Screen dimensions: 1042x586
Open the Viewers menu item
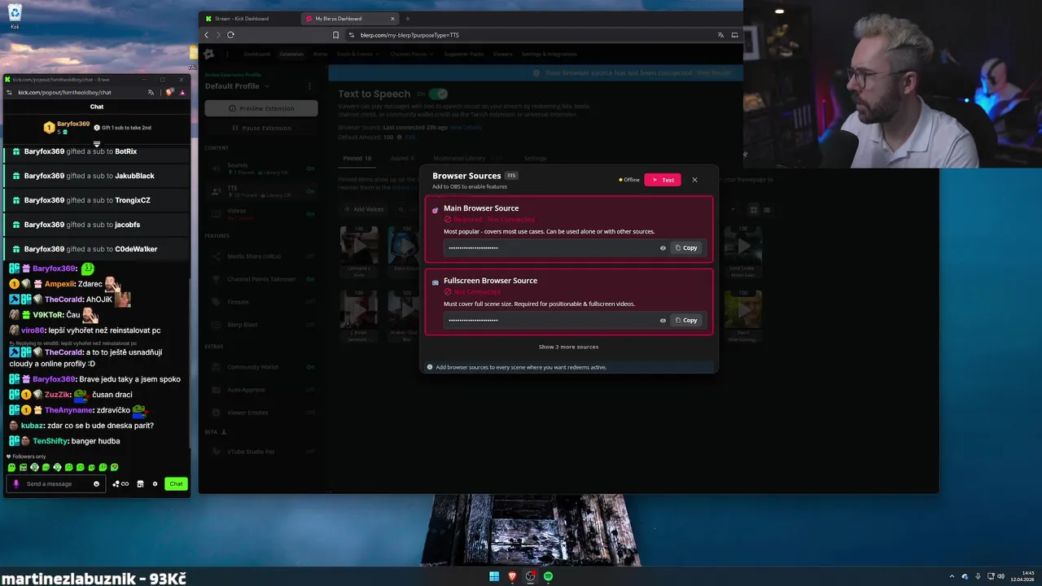click(x=502, y=55)
